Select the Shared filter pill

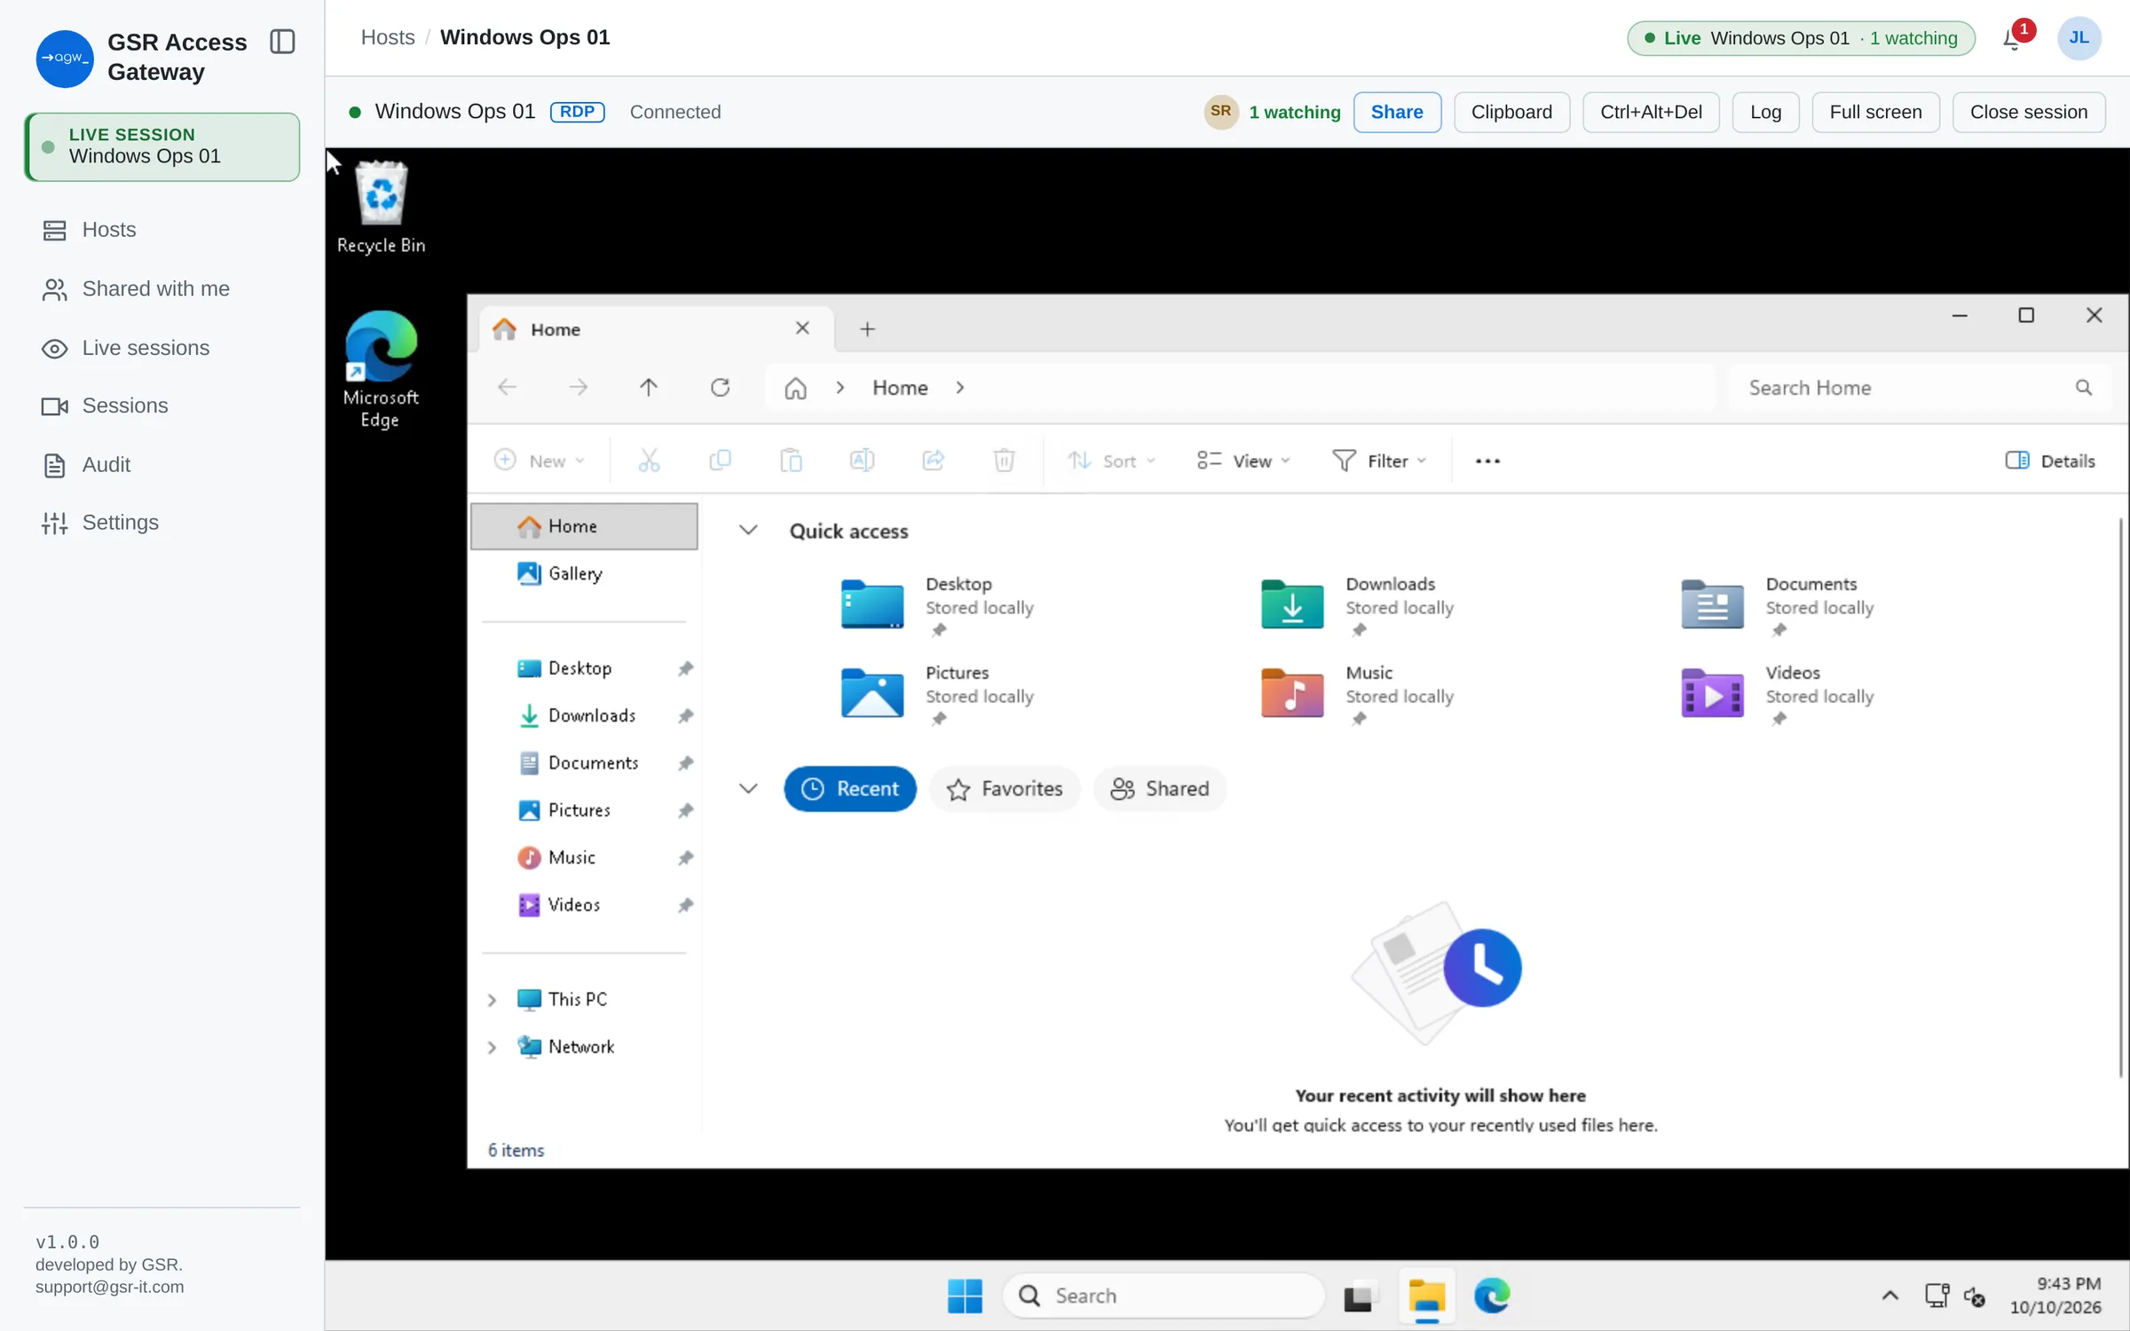(x=1160, y=789)
